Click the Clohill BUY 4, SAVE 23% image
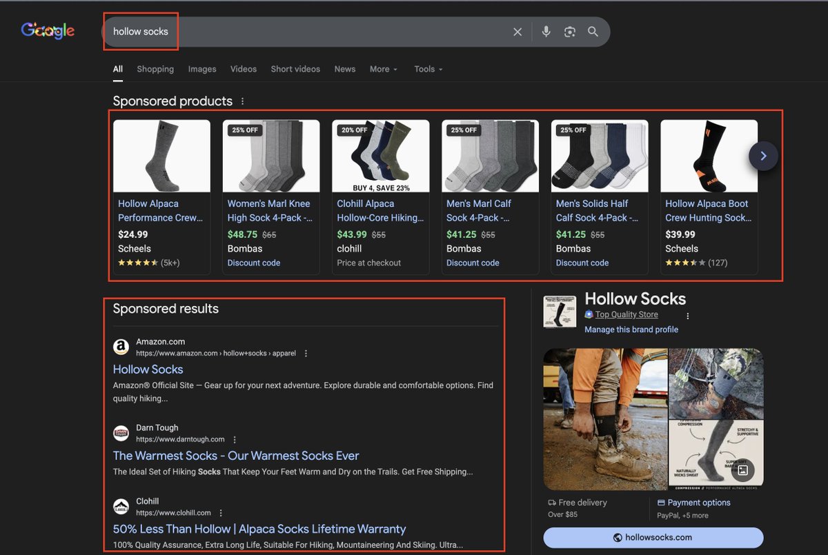The width and height of the screenshot is (828, 555). point(381,156)
